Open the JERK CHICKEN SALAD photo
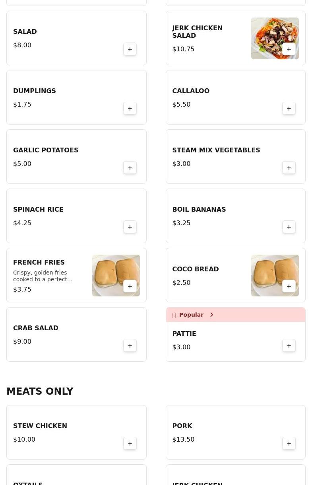 click(275, 38)
